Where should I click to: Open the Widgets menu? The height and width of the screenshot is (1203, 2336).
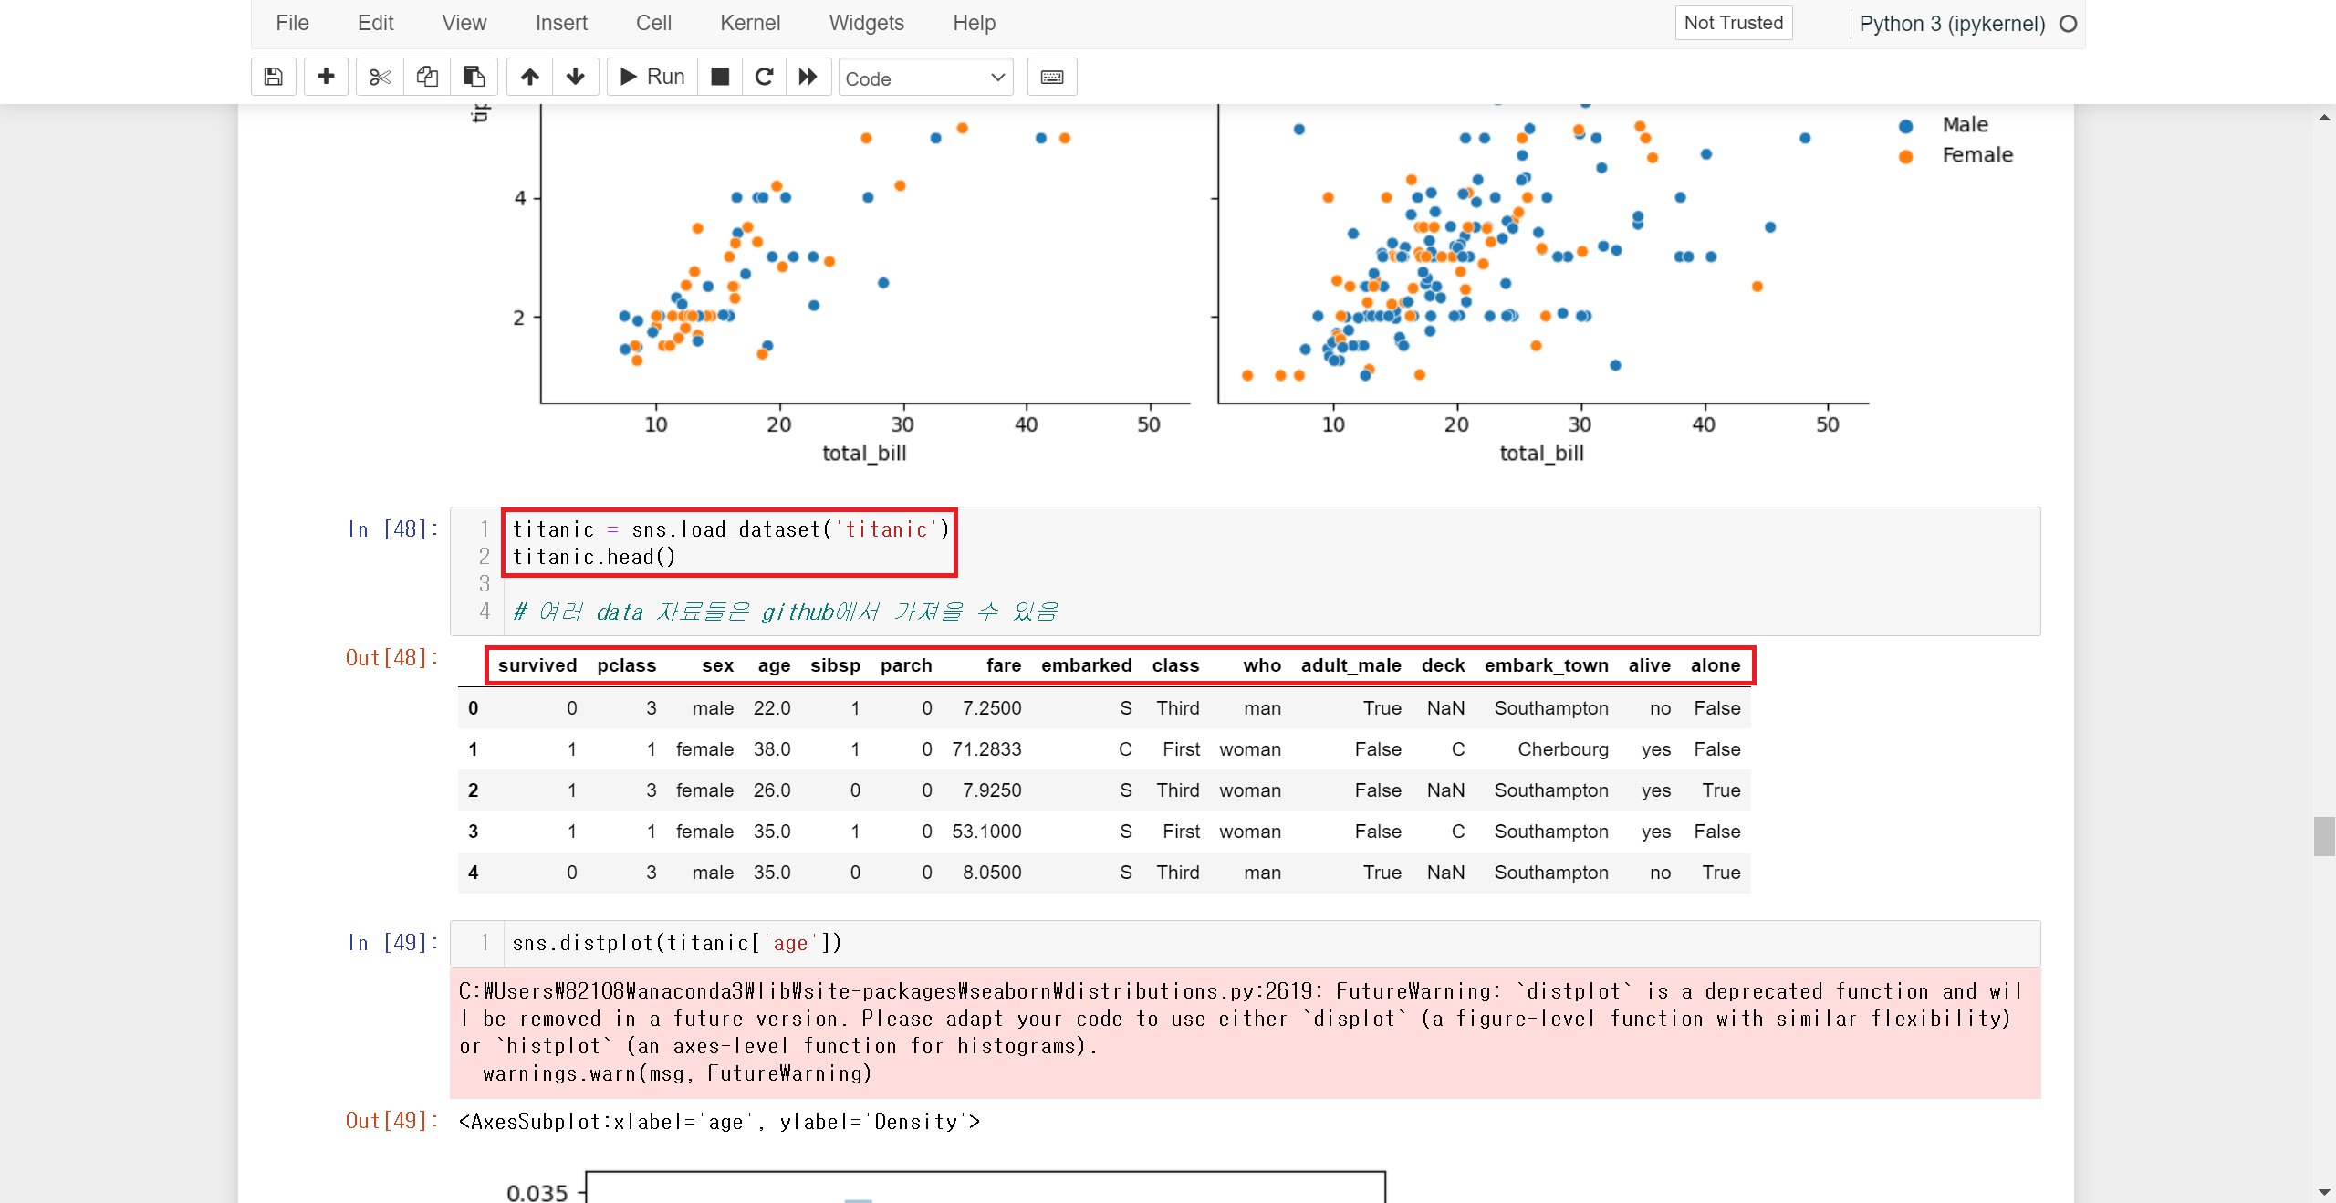coord(866,23)
